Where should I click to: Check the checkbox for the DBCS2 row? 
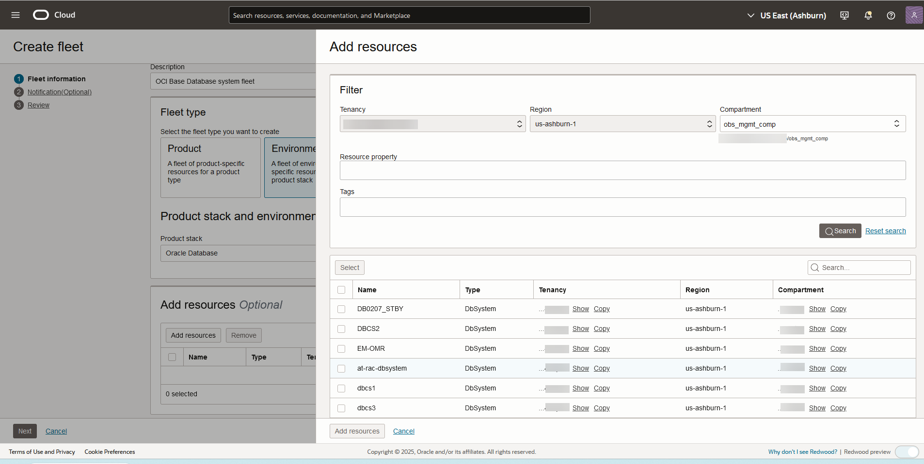point(341,329)
